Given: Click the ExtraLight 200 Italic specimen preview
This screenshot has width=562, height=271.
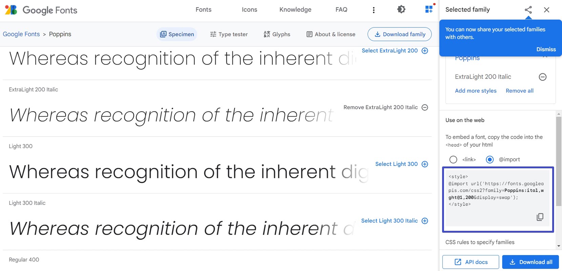Looking at the screenshot, I should (x=171, y=115).
